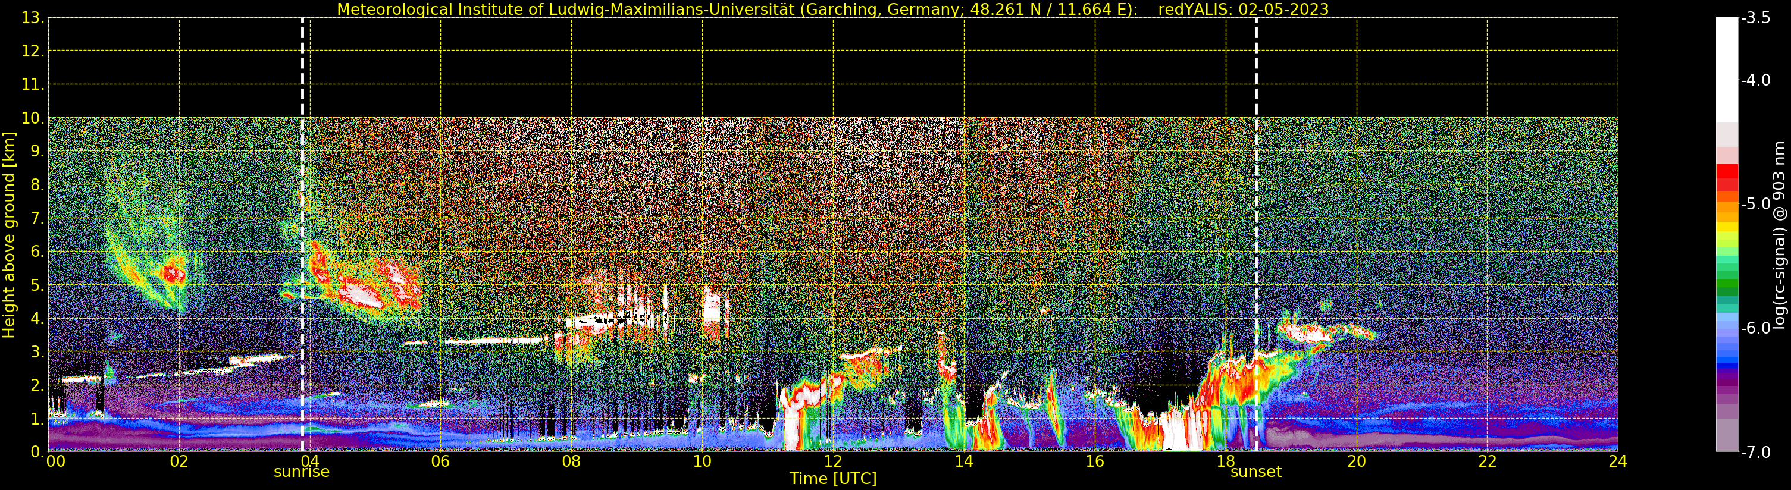The height and width of the screenshot is (490, 1791).
Task: Click the '14' tick on the time axis
Action: click(x=964, y=461)
